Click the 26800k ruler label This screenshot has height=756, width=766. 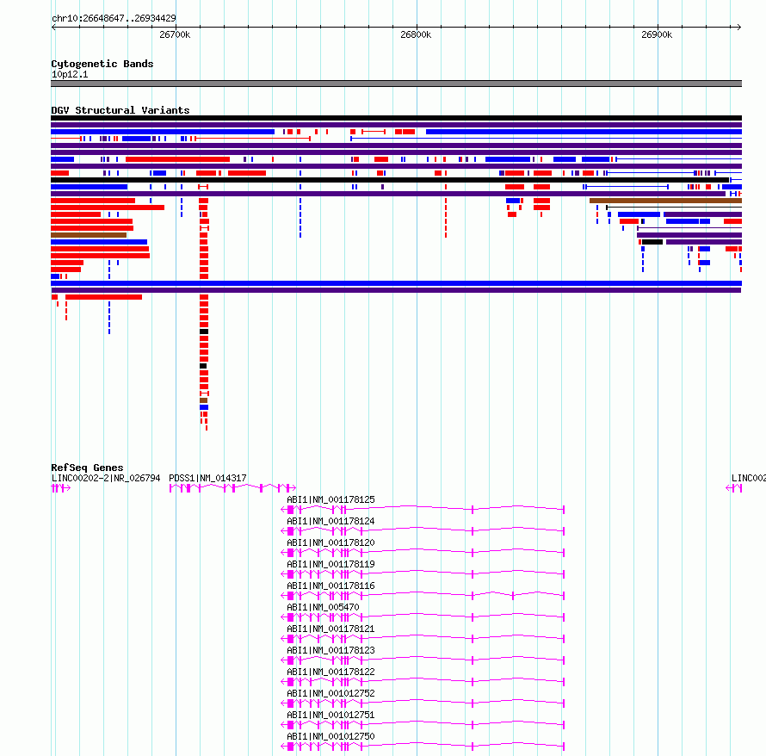[x=415, y=34]
